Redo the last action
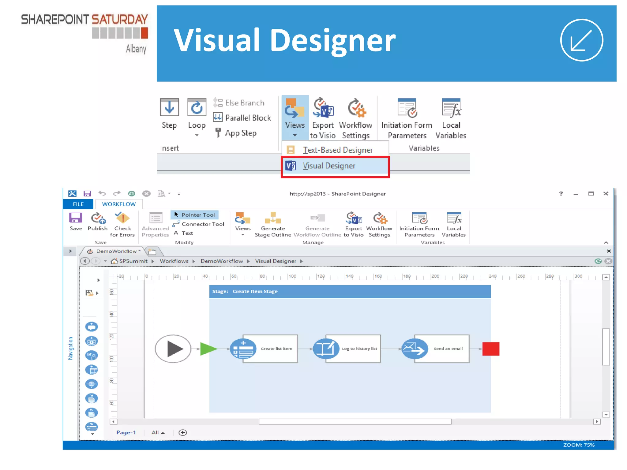 [117, 193]
